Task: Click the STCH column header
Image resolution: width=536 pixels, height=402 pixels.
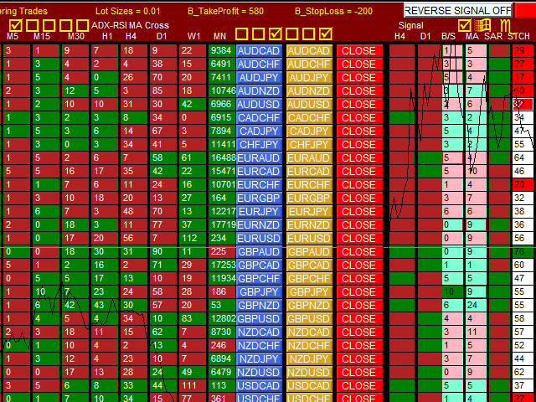Action: (x=518, y=36)
